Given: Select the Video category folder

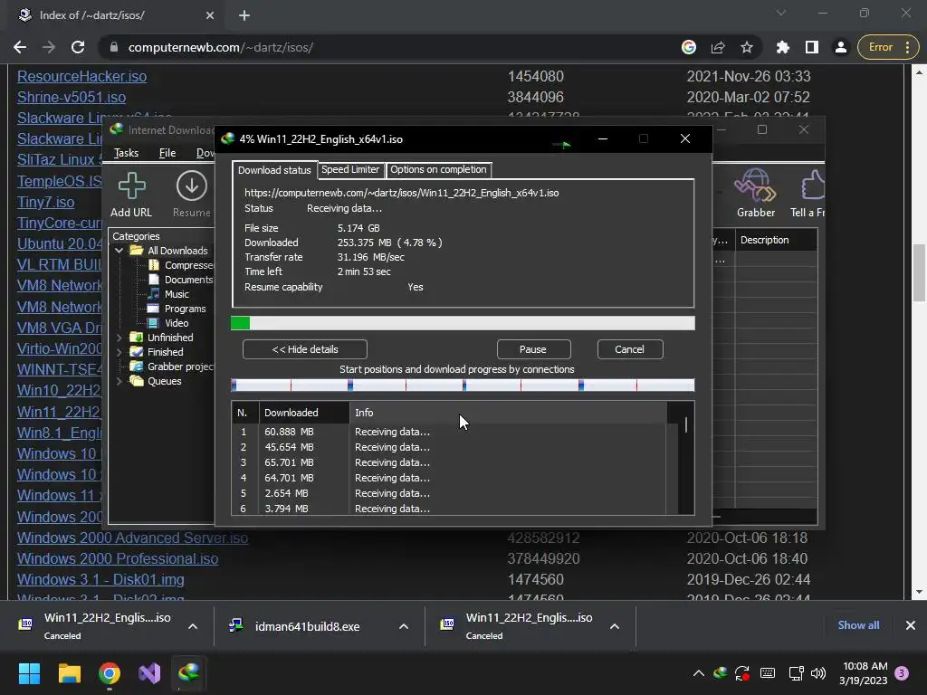Looking at the screenshot, I should (x=169, y=323).
